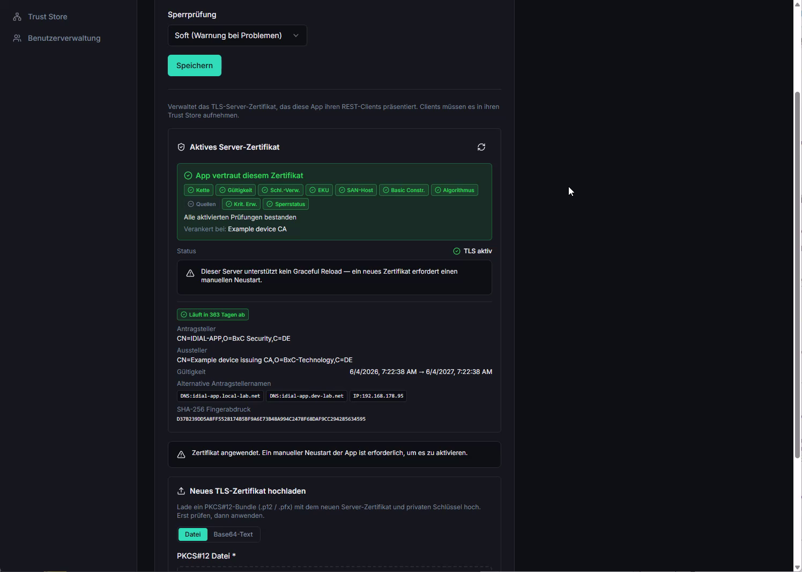802x572 pixels.
Task: Click the Benutzerverwaltung users icon
Action: coord(17,38)
